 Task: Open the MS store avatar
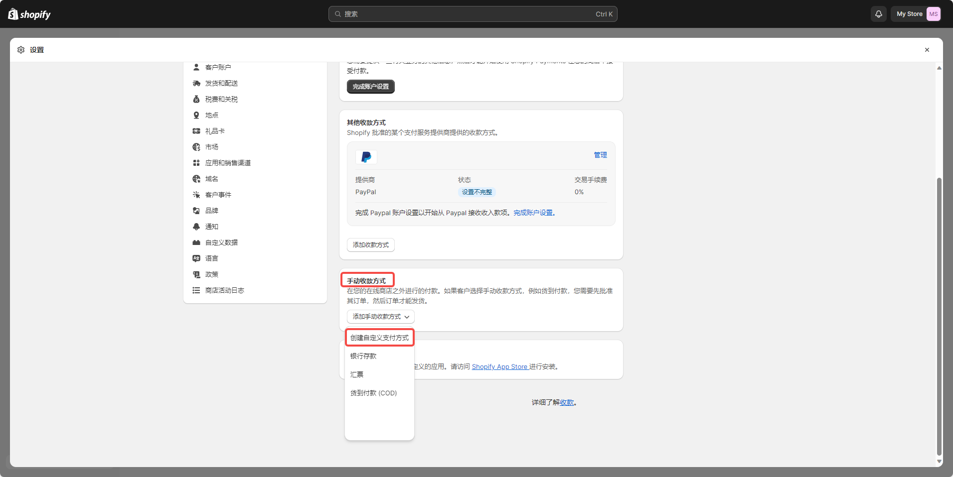(934, 14)
